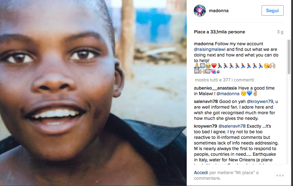Open the @raisingmalawi mention link
The image size is (293, 186).
[x=209, y=49]
